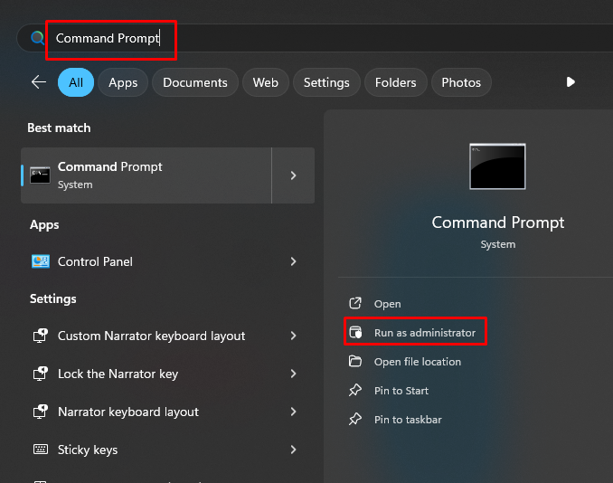The width and height of the screenshot is (613, 483).
Task: Select the Documents filter tab
Action: coord(195,82)
